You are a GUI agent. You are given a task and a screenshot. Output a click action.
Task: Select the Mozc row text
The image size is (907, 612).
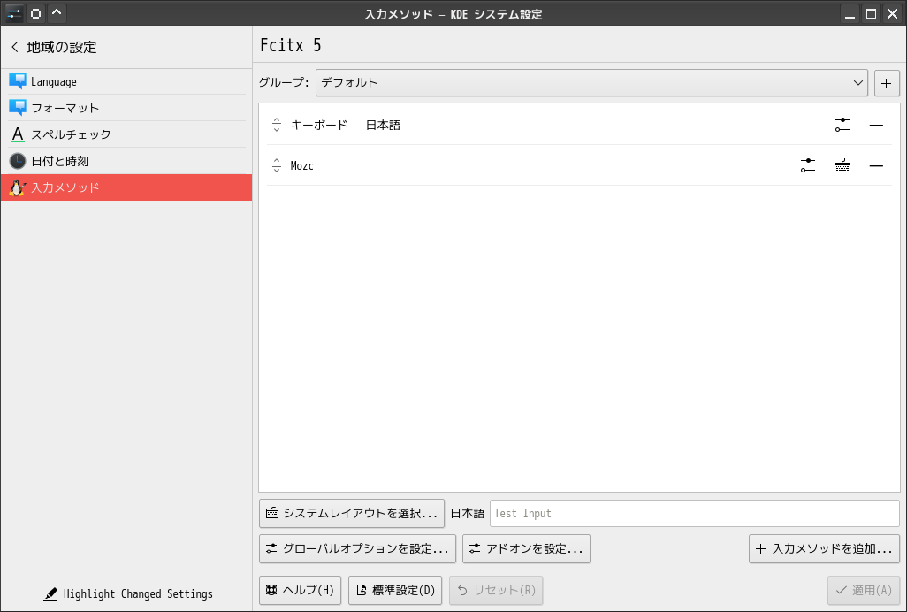pos(302,165)
